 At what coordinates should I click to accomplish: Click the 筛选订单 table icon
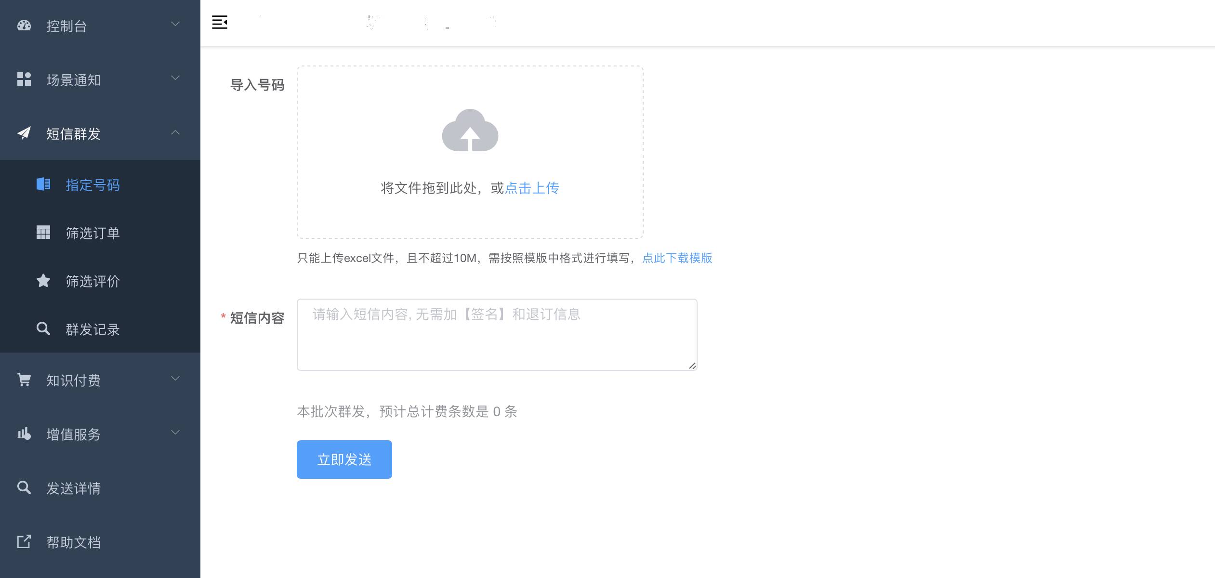pos(43,232)
